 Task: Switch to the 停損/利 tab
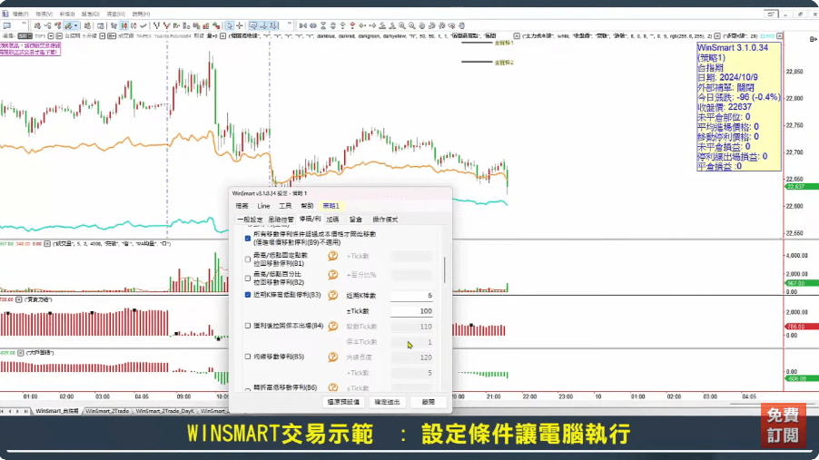point(310,220)
